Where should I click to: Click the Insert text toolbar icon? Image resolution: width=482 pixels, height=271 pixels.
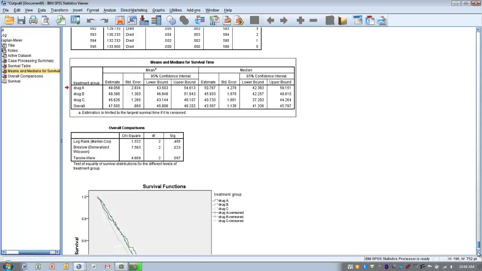382,20
